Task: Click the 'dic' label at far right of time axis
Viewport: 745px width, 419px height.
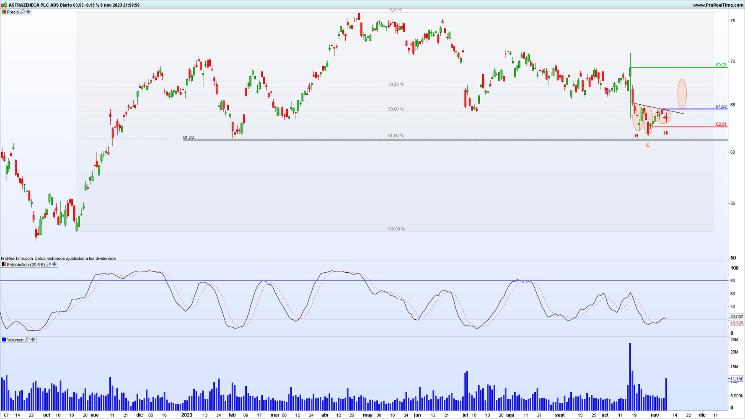Action: (x=702, y=415)
